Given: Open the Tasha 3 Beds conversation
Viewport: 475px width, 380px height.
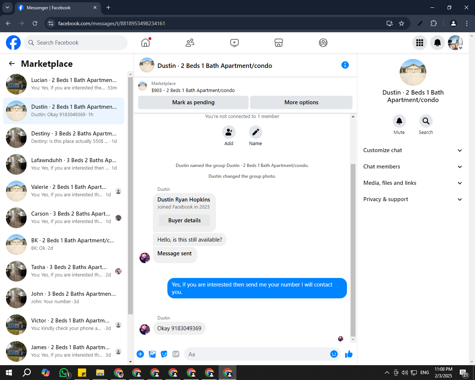Looking at the screenshot, I should click(63, 271).
